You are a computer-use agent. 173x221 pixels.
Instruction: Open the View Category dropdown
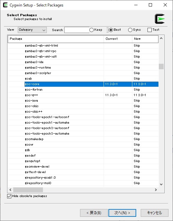pos(32,30)
